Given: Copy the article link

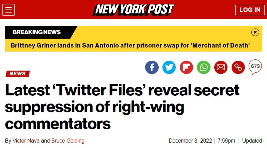Looking at the screenshot, I should pyautogui.click(x=238, y=67).
